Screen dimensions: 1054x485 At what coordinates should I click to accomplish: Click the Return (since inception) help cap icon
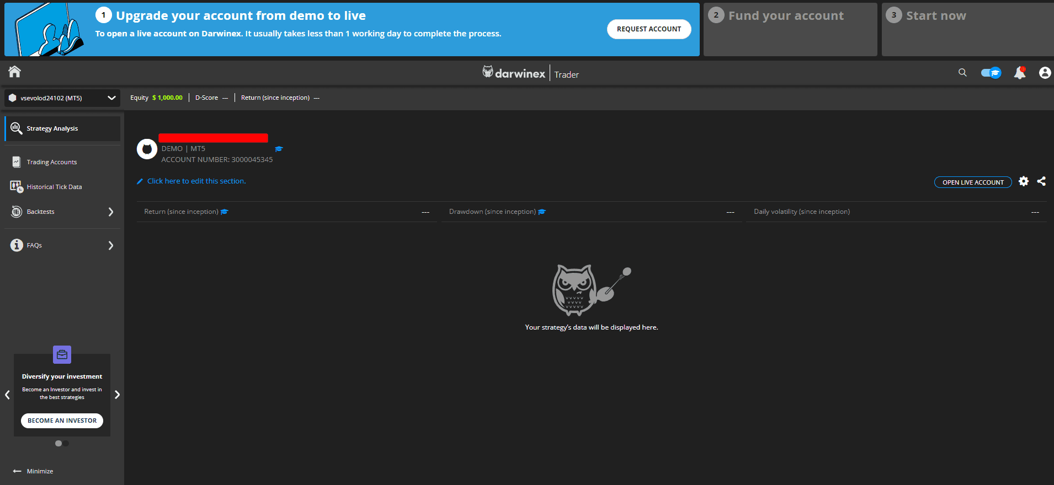(225, 212)
